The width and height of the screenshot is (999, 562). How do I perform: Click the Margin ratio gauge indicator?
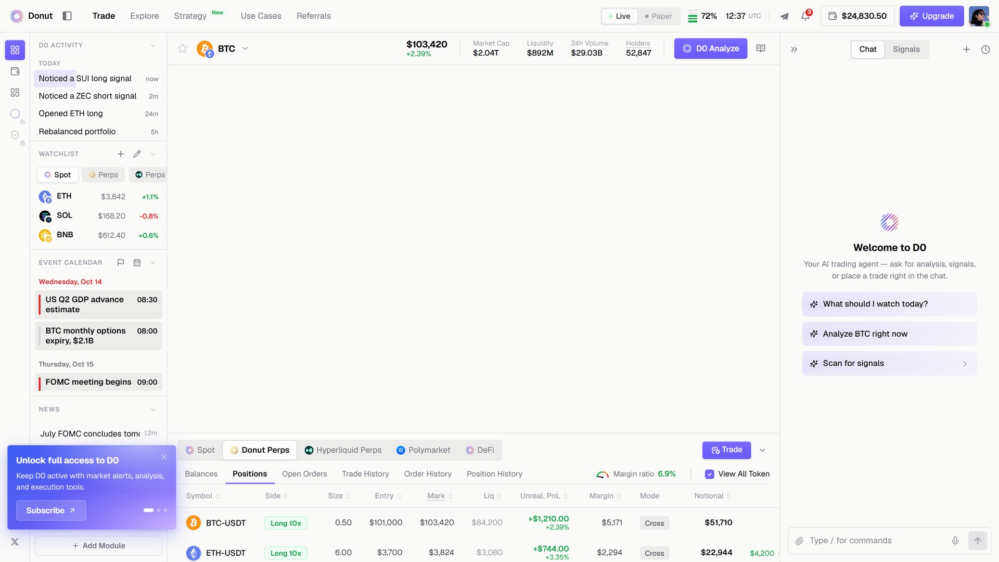(x=603, y=474)
